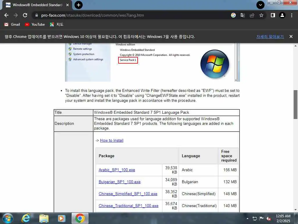Image resolution: width=298 pixels, height=224 pixels.
Task: Click the address bar URL
Action: 93,15
